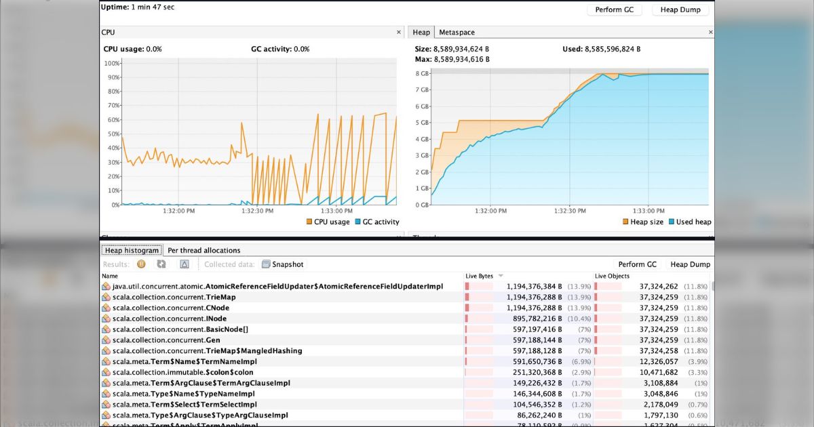Click the blue Used heap legend swatch
This screenshot has width=814, height=427.
672,222
